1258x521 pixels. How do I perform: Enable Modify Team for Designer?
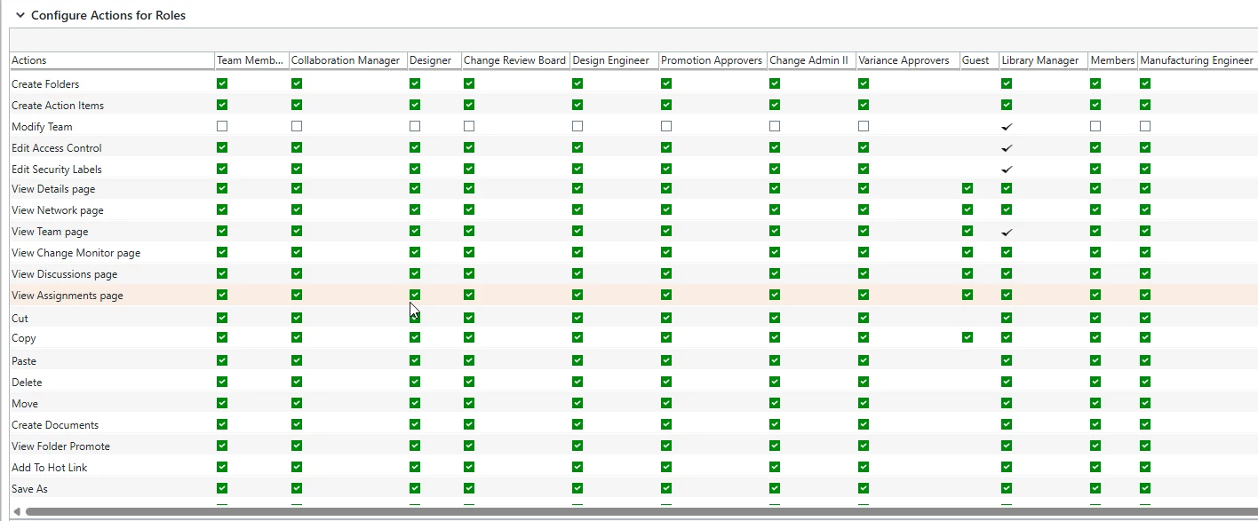coord(415,126)
